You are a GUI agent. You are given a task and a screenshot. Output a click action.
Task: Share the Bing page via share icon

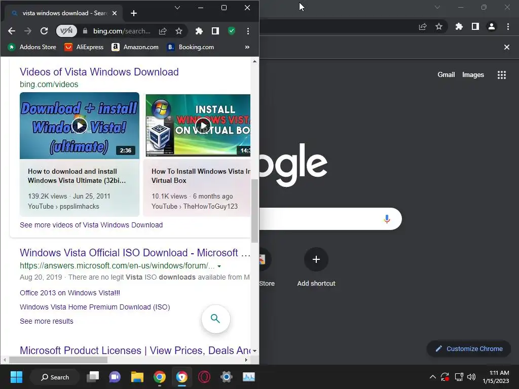click(163, 31)
